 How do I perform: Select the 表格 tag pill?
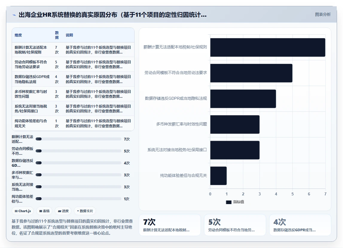[44, 211]
